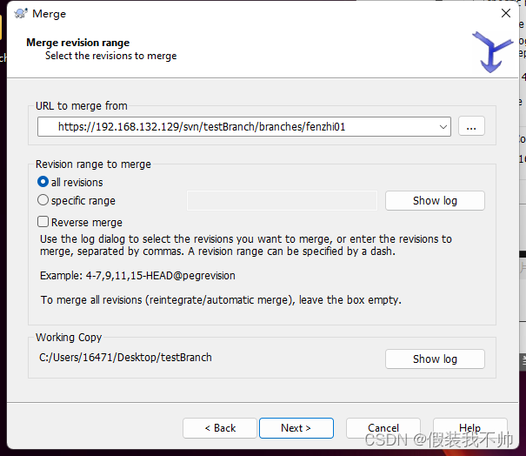Image resolution: width=526 pixels, height=456 pixels.
Task: Open the URL to merge from dropdown
Action: (x=443, y=127)
